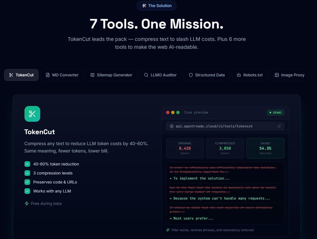Image resolution: width=317 pixels, height=239 pixels.
Task: Click the robot icon on the Robots.txt tab
Action: tap(239, 75)
